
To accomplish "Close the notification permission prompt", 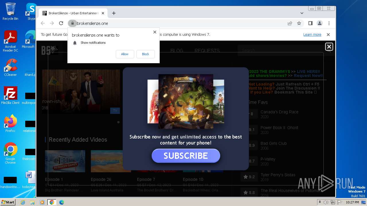I will [x=155, y=32].
